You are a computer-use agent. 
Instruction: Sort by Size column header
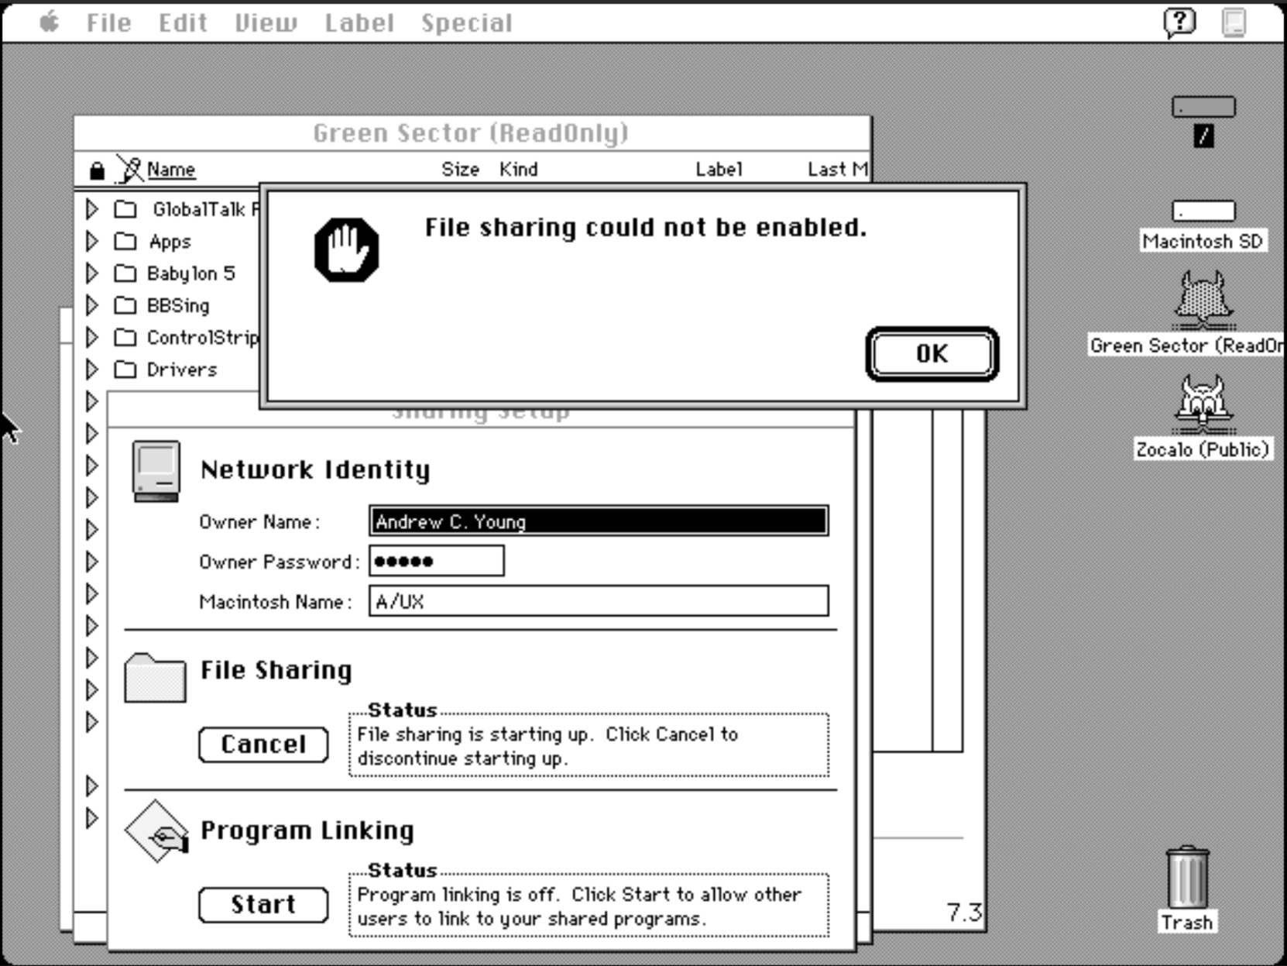click(460, 169)
